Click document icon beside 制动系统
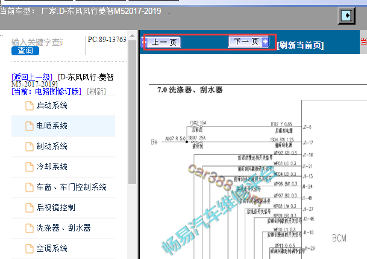Viewport: 367px width, 259px height. pos(30,147)
